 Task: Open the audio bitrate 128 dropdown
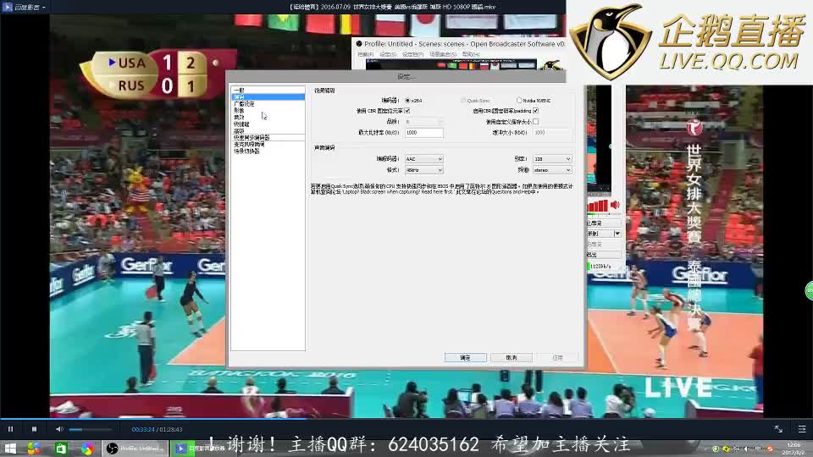[x=552, y=159]
